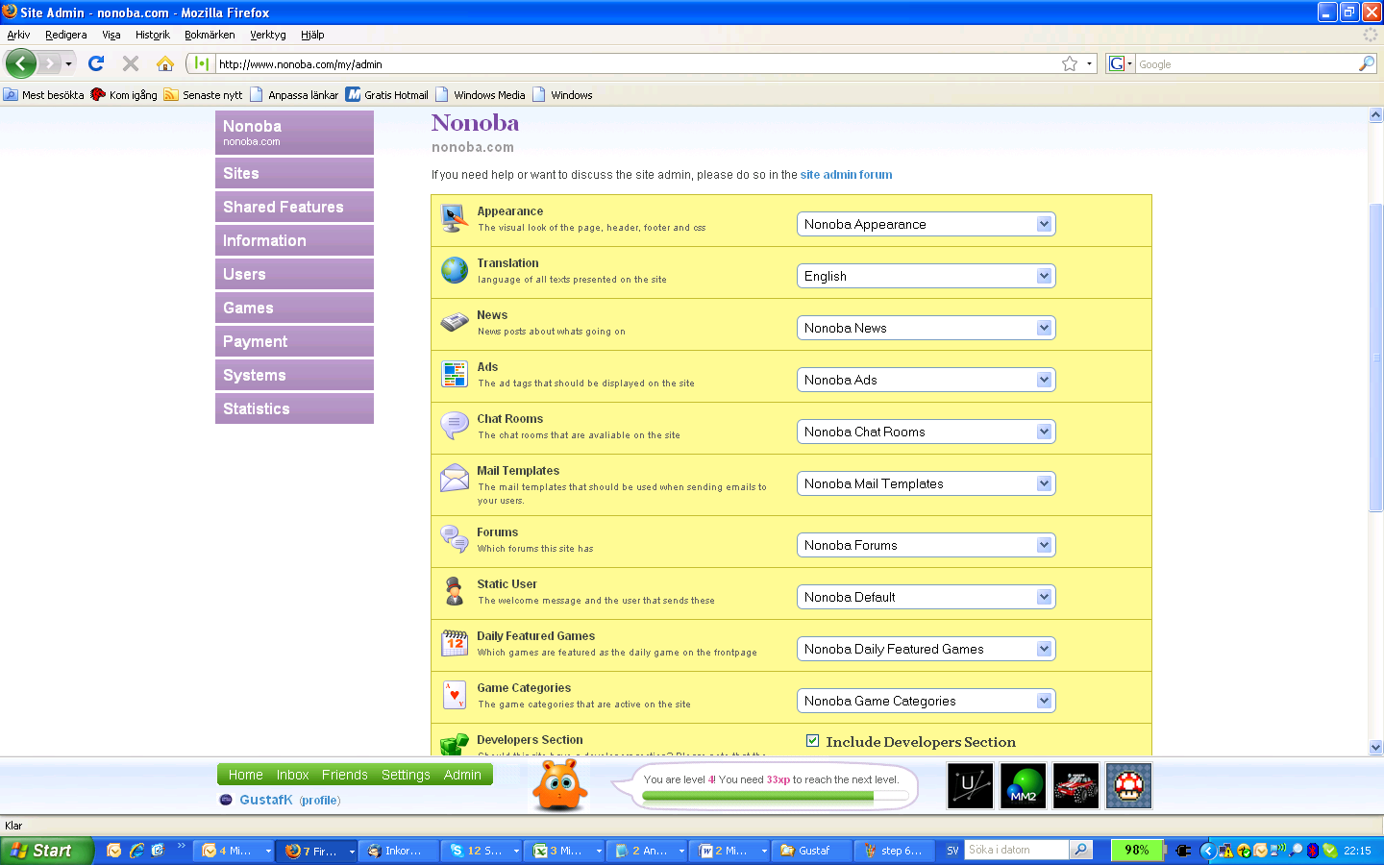Click the desktop search magnifier in taskbar
This screenshot has width=1384, height=865.
point(1081,850)
